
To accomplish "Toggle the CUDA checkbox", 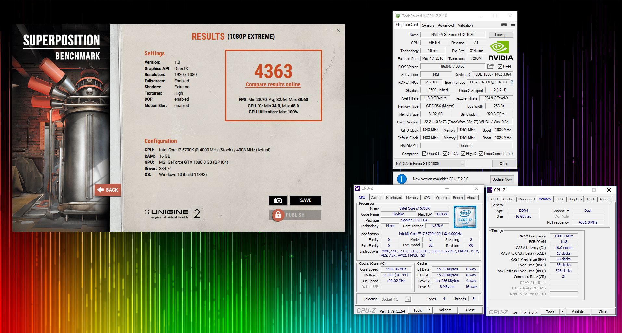I will [x=445, y=154].
